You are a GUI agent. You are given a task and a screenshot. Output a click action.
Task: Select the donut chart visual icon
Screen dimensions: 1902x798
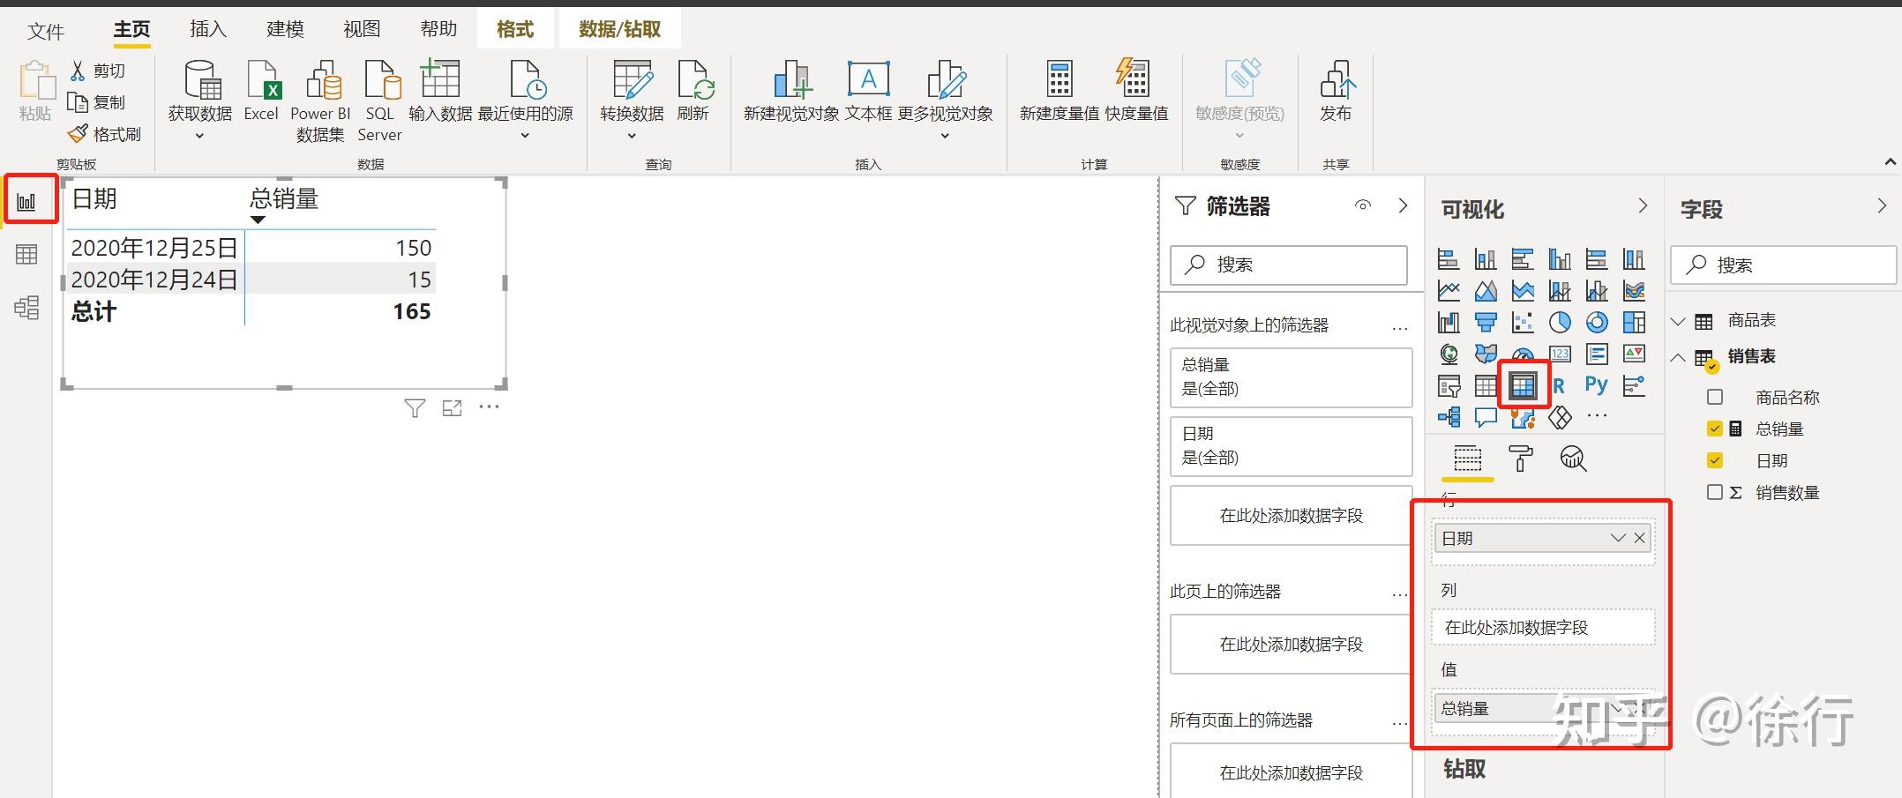click(1597, 323)
